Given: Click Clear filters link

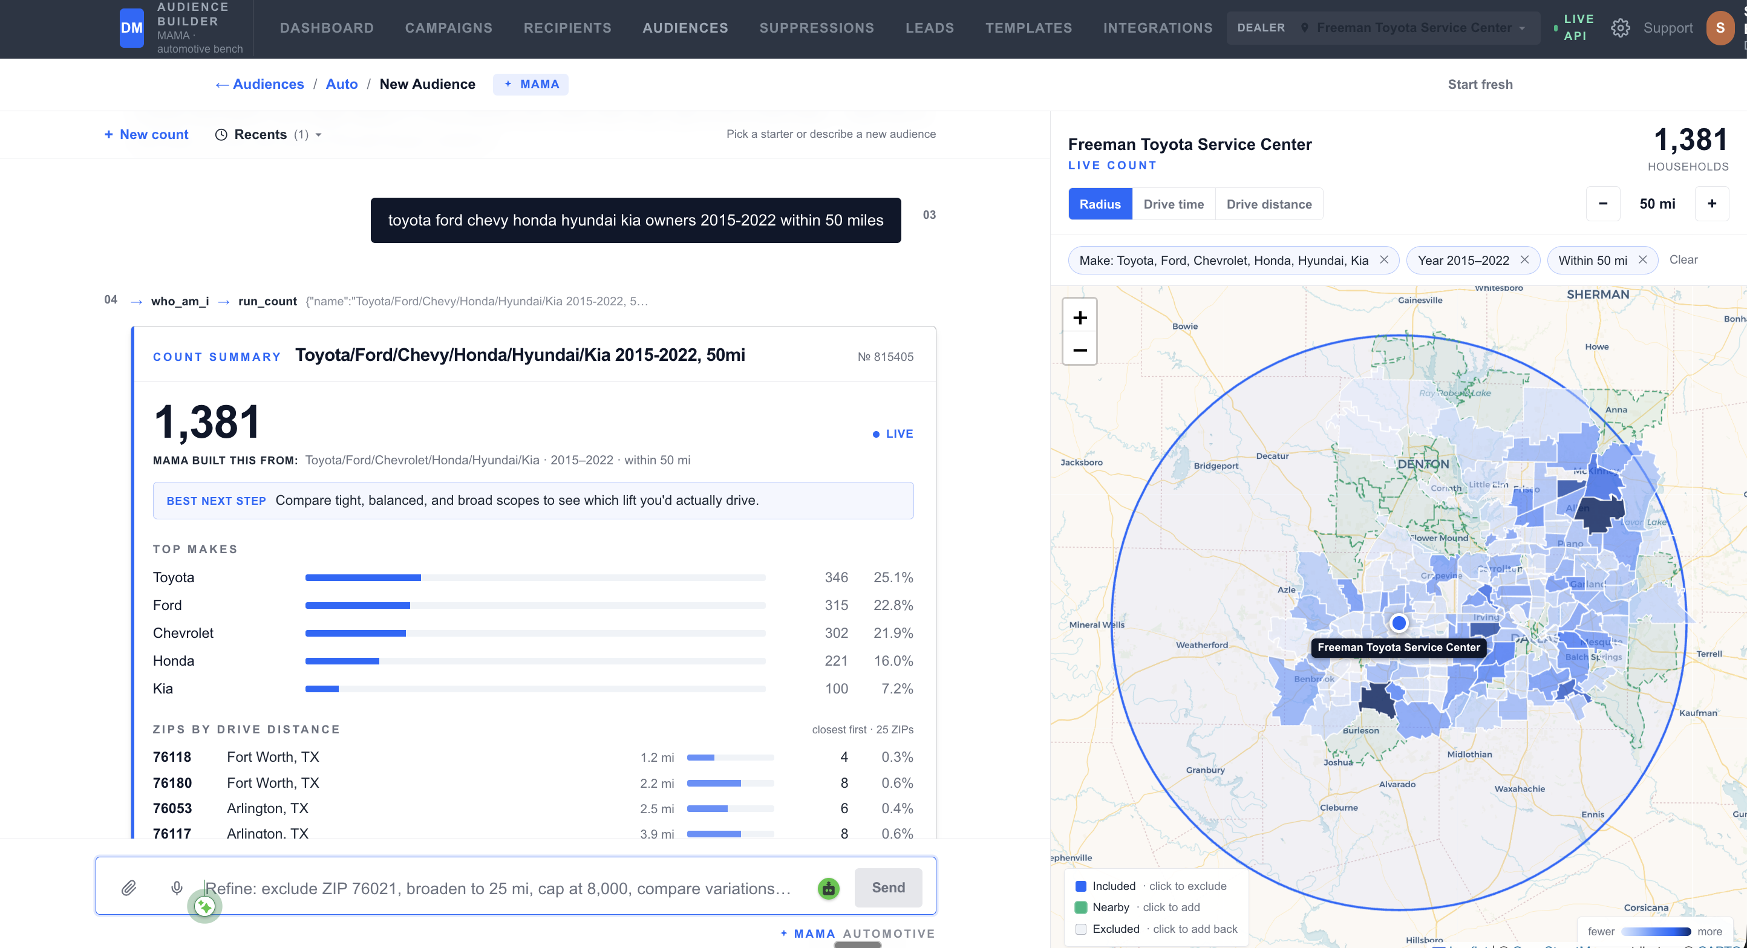Looking at the screenshot, I should [1683, 260].
